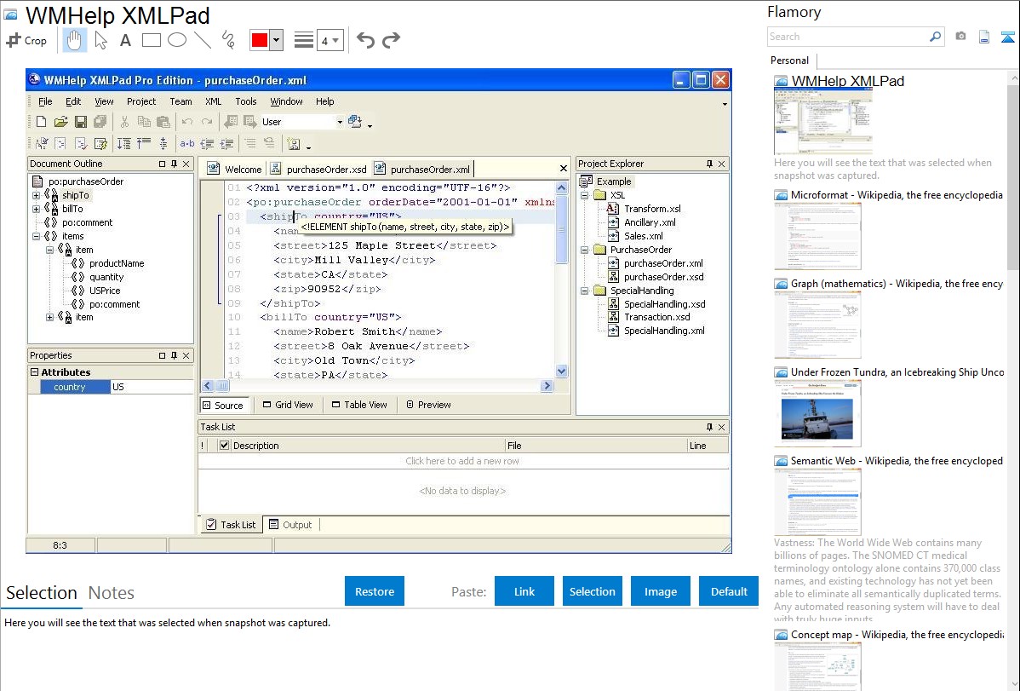Open the XML menu in XMLPad
This screenshot has width=1020, height=691.
tap(213, 101)
